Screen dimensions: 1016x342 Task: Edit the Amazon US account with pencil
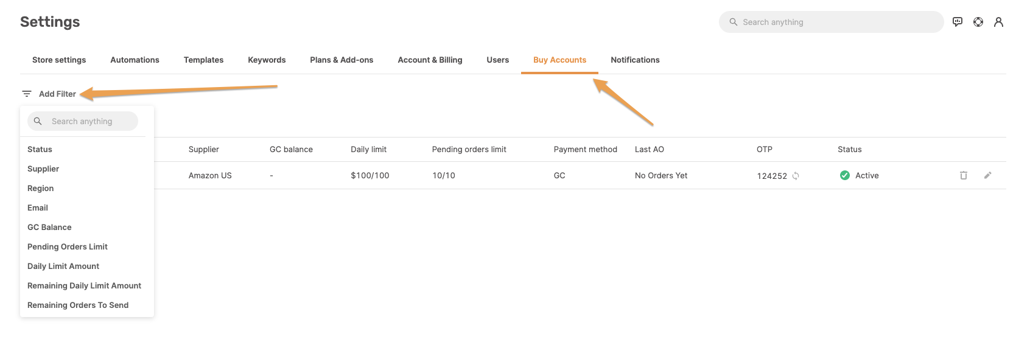988,175
